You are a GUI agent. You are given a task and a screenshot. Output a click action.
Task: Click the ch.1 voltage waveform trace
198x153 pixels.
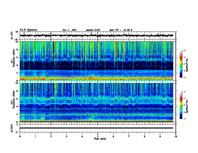96,35
